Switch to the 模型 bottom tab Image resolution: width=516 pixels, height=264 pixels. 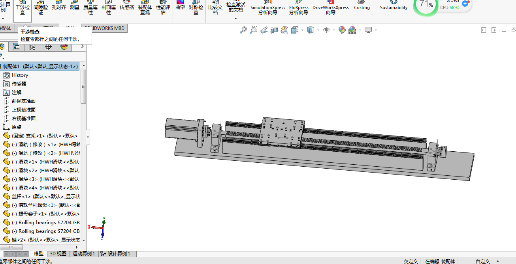point(39,254)
